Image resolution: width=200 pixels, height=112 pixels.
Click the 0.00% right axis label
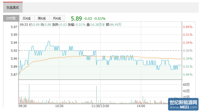(188, 51)
